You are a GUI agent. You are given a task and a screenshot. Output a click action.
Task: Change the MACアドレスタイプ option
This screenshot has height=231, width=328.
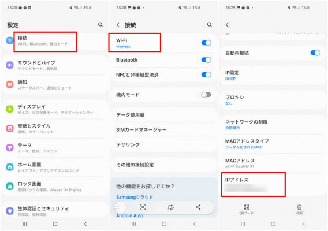click(x=273, y=144)
